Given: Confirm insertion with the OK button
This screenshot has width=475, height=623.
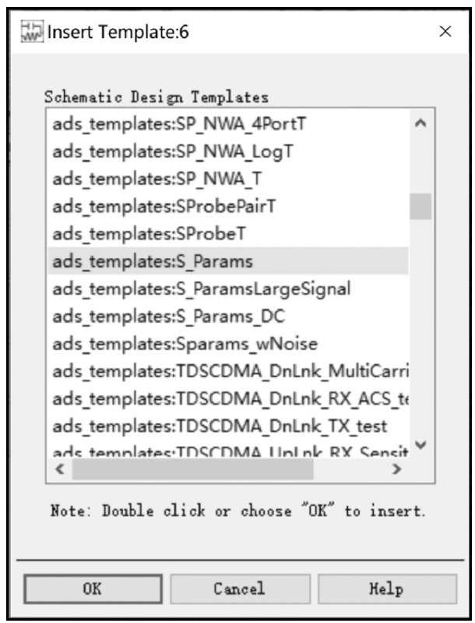Looking at the screenshot, I should coord(93,589).
